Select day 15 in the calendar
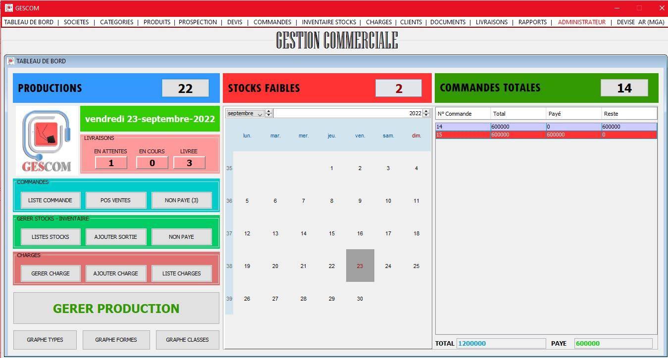The height and width of the screenshot is (358, 668). [x=332, y=233]
